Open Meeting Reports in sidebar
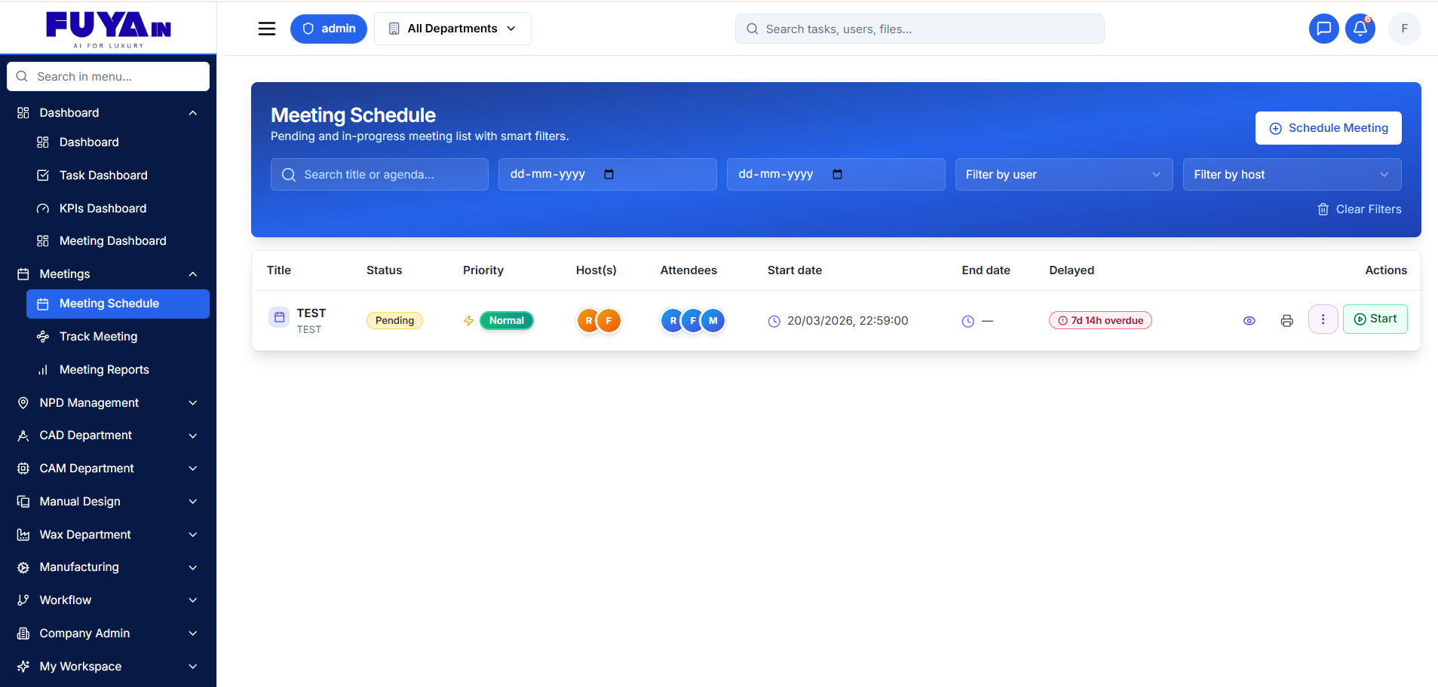1438x687 pixels. click(104, 370)
